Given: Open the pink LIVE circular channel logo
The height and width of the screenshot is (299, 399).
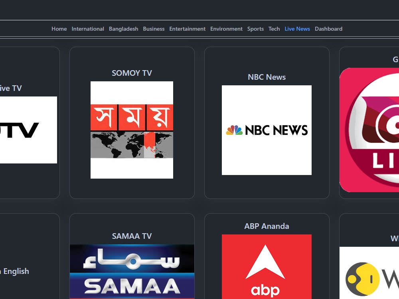Looking at the screenshot, I should coord(369,130).
